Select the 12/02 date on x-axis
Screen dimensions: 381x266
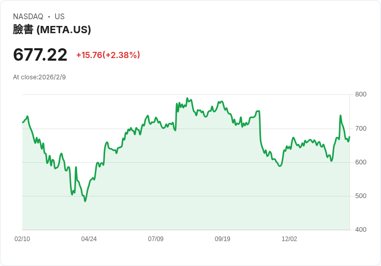tap(289, 239)
